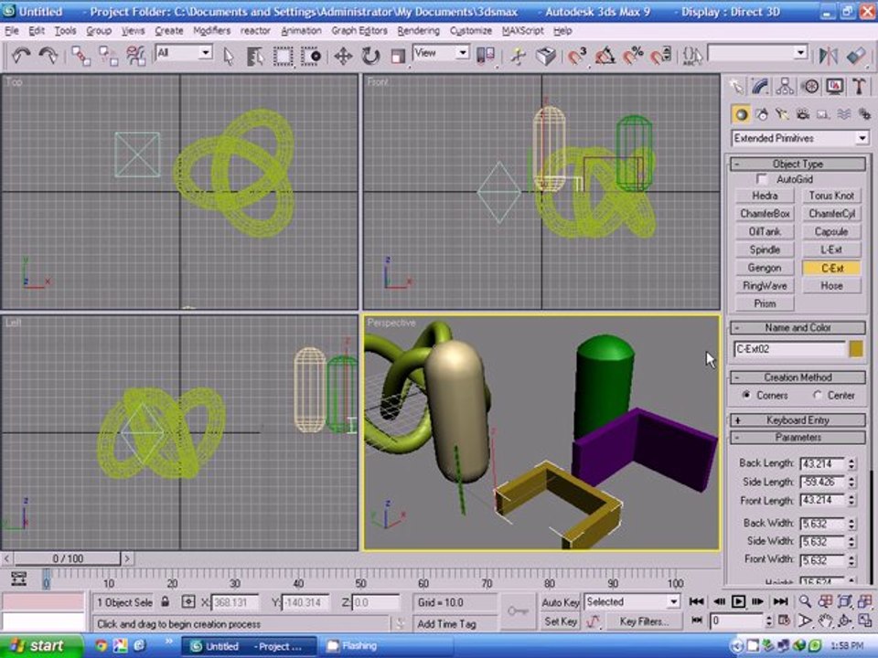This screenshot has height=658, width=878.
Task: Click the Pan view hand icon
Action: click(825, 621)
